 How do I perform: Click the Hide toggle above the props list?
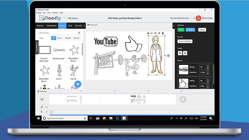[41, 38]
